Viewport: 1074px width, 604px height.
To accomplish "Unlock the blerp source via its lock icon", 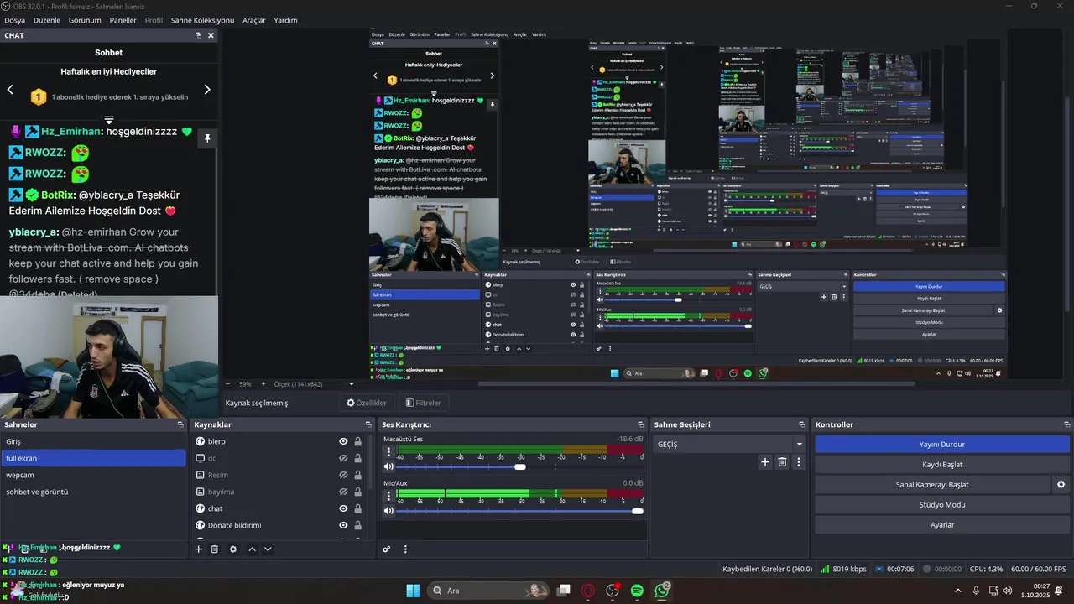I will tap(357, 441).
